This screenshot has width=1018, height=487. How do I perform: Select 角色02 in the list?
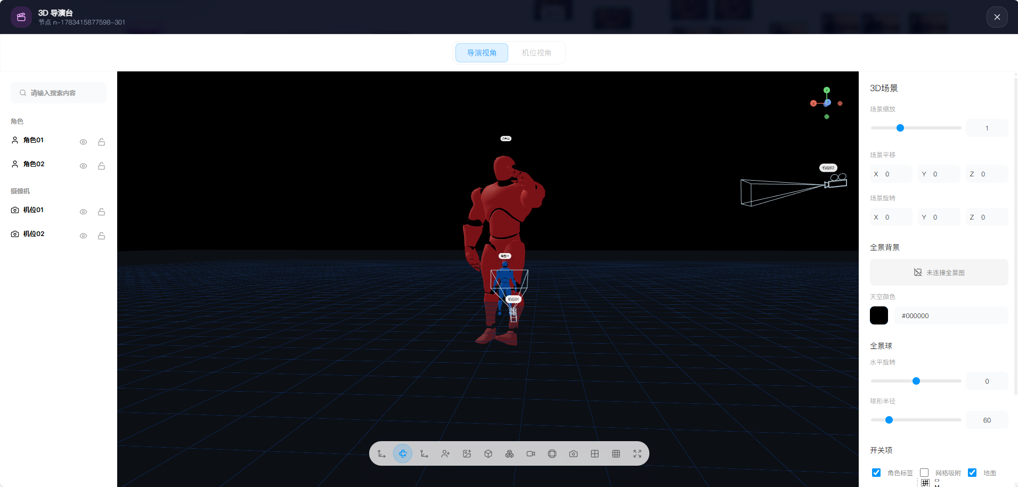point(34,164)
